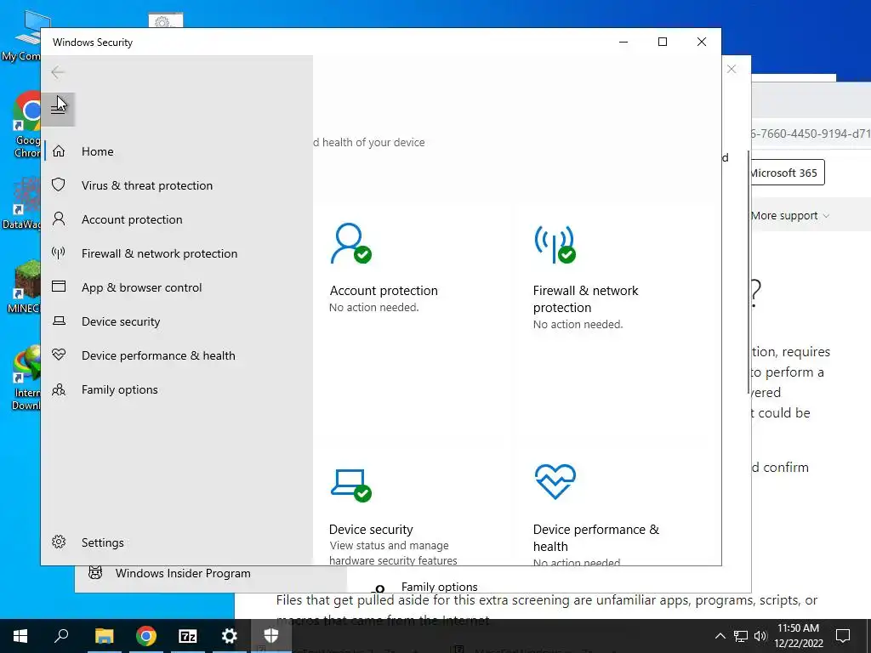Open the Firewall & network protection tile icon
871x653 pixels.
[555, 244]
